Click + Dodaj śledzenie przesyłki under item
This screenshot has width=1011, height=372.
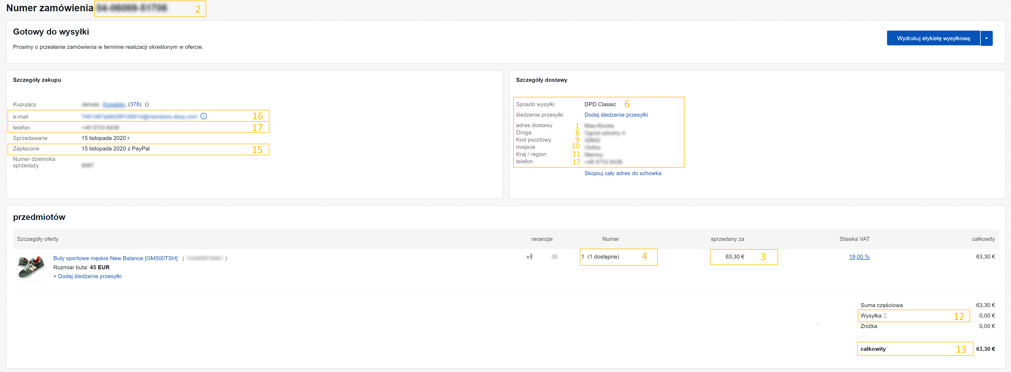[87, 276]
